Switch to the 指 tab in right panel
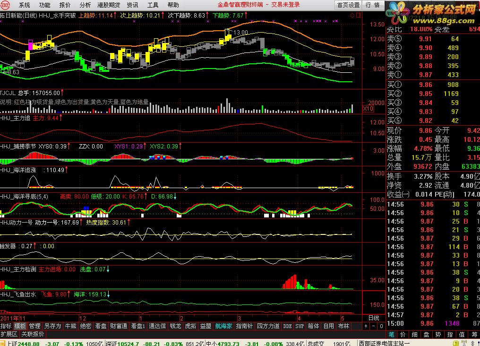Screen dimensions: 480x346 (450, 334)
